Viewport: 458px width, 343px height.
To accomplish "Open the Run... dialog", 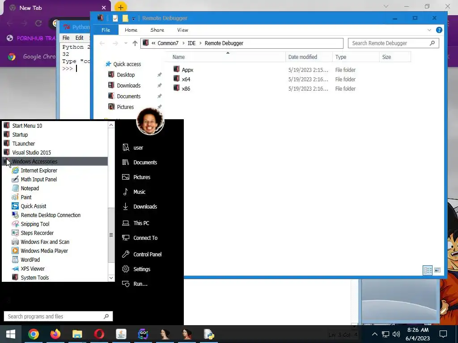I will click(140, 284).
